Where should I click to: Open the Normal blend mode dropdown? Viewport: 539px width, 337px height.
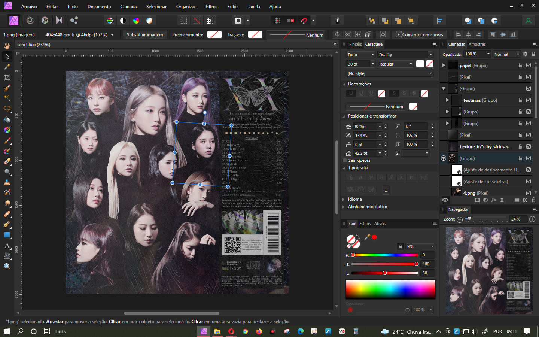[x=507, y=54]
